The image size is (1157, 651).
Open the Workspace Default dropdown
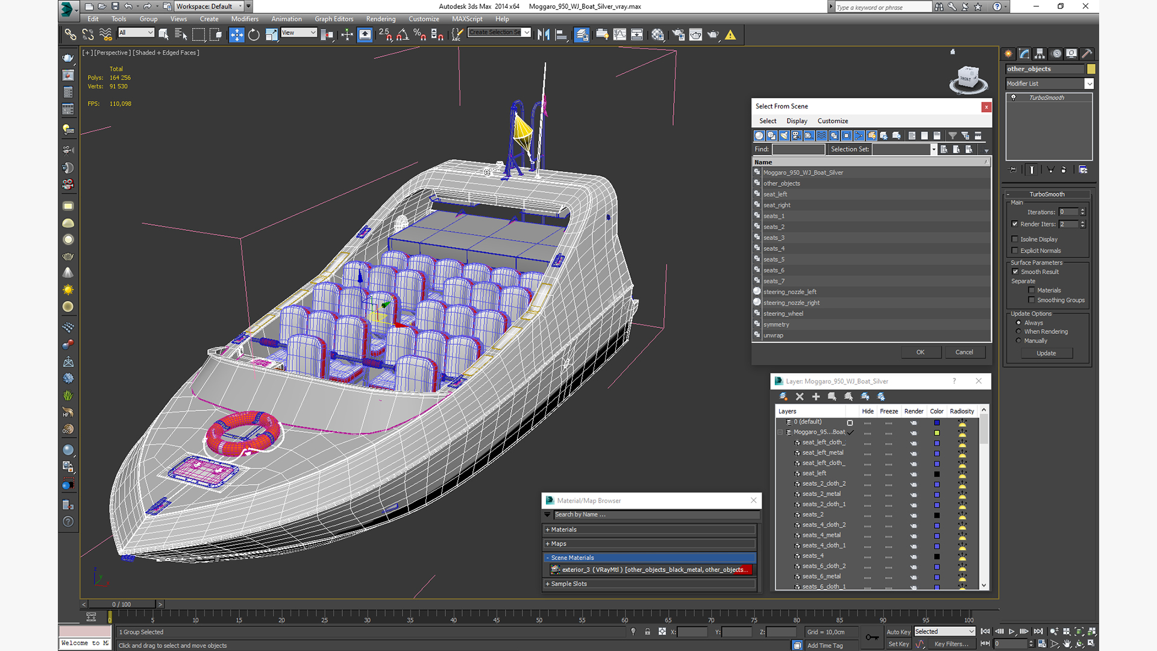[x=209, y=7]
